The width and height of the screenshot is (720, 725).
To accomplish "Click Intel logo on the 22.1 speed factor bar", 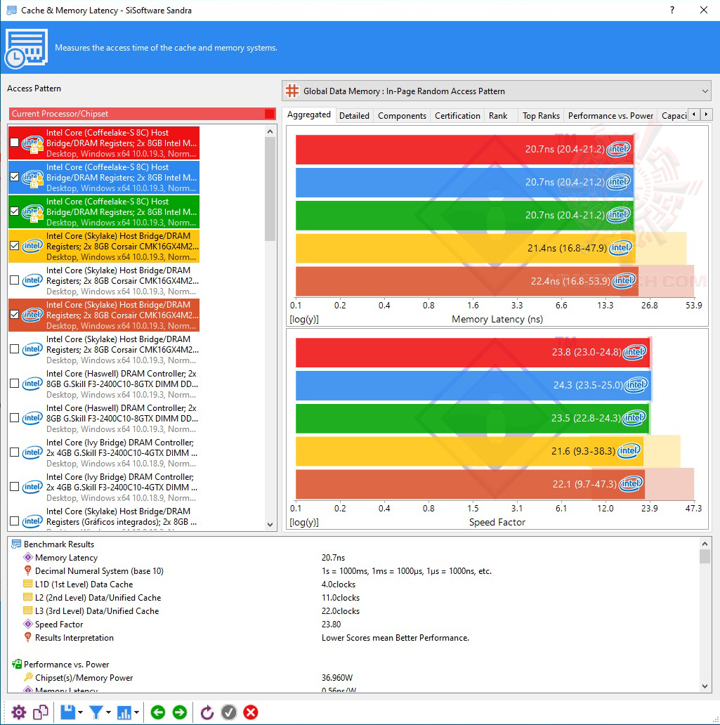I will [x=631, y=483].
